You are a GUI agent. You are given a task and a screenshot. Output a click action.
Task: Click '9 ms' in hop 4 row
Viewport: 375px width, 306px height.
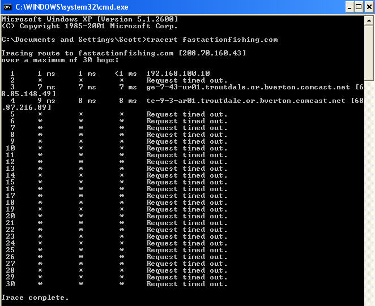pos(46,101)
